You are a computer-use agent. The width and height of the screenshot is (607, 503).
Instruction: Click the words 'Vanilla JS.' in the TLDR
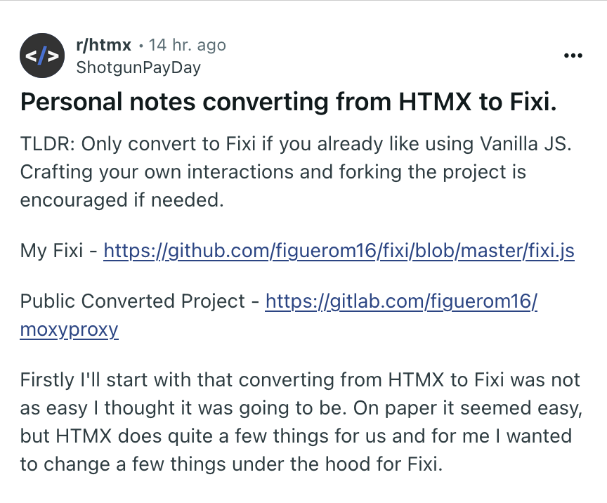[x=526, y=143]
